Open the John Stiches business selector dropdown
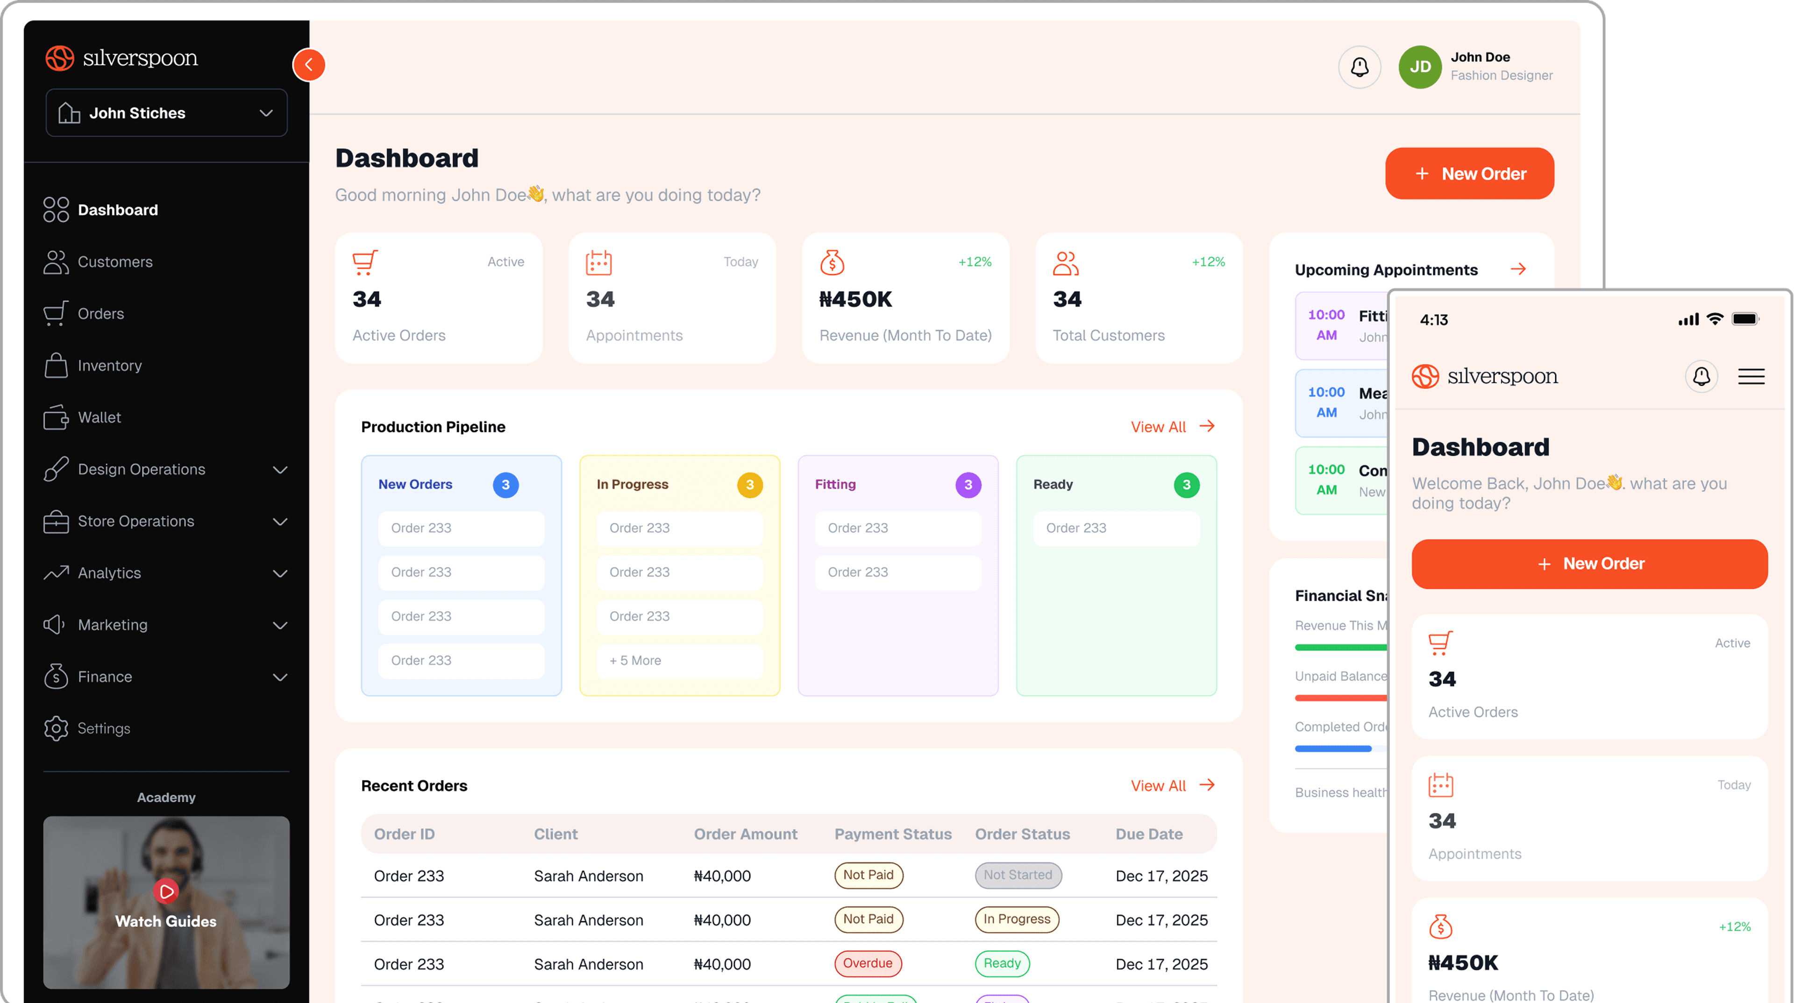Viewport: 1794px width, 1003px height. (166, 113)
